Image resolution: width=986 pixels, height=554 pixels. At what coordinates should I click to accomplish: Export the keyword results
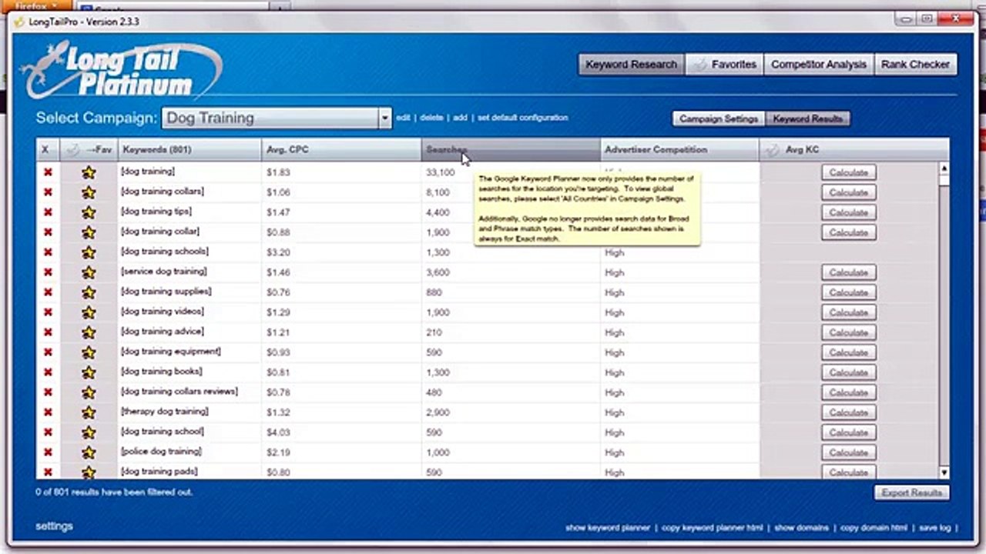[911, 492]
